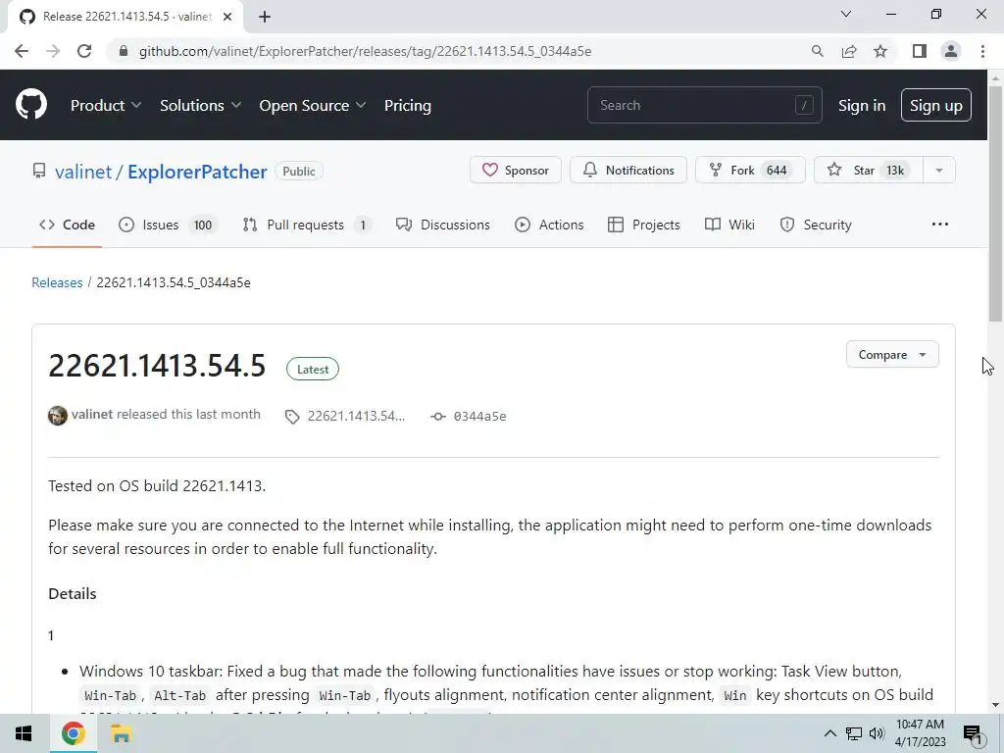Focus the GitHub search field
Image resolution: width=1004 pixels, height=753 pixels.
pos(704,105)
